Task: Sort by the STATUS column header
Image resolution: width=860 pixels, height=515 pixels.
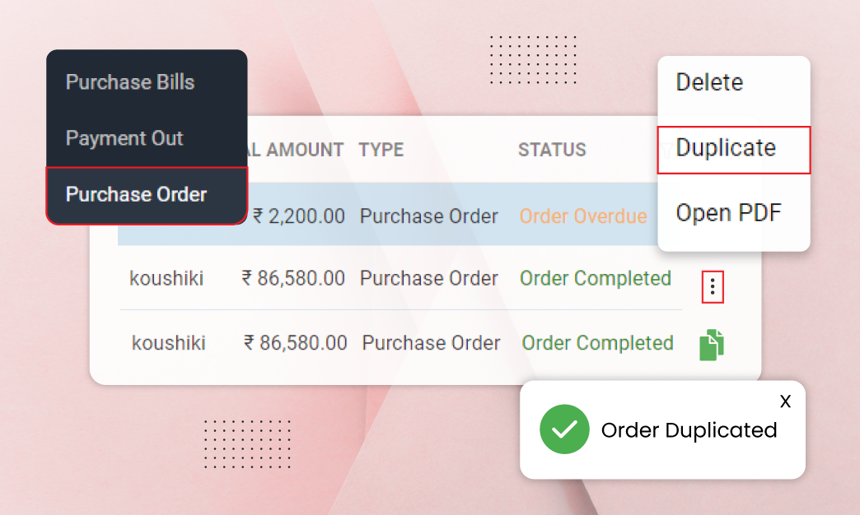Action: [552, 150]
